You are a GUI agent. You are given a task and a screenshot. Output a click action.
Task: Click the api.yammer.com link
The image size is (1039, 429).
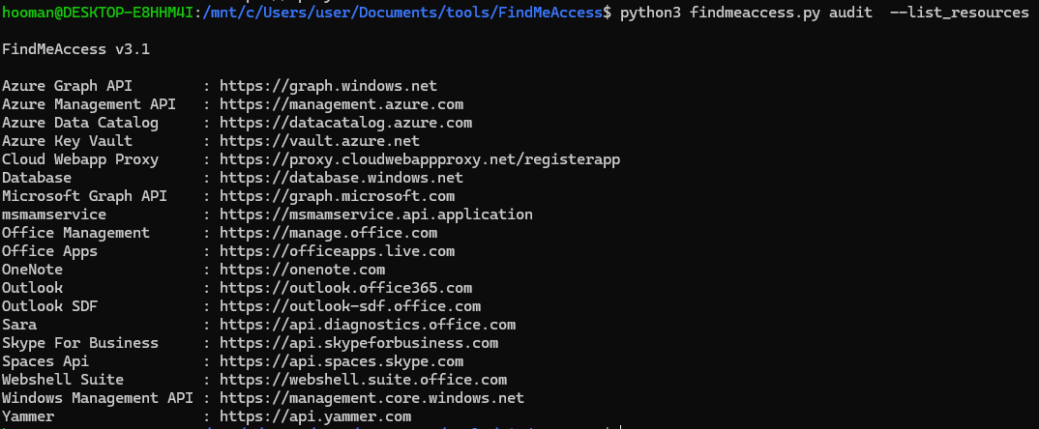(x=315, y=416)
